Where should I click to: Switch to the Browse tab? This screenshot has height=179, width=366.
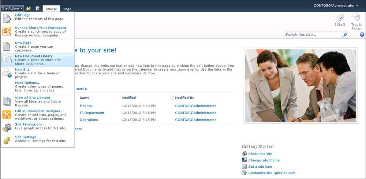[51, 9]
